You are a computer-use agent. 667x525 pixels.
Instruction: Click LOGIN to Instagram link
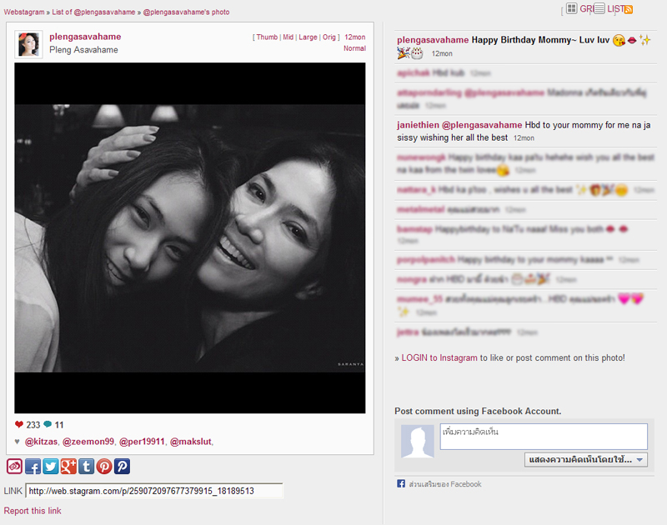coord(439,357)
